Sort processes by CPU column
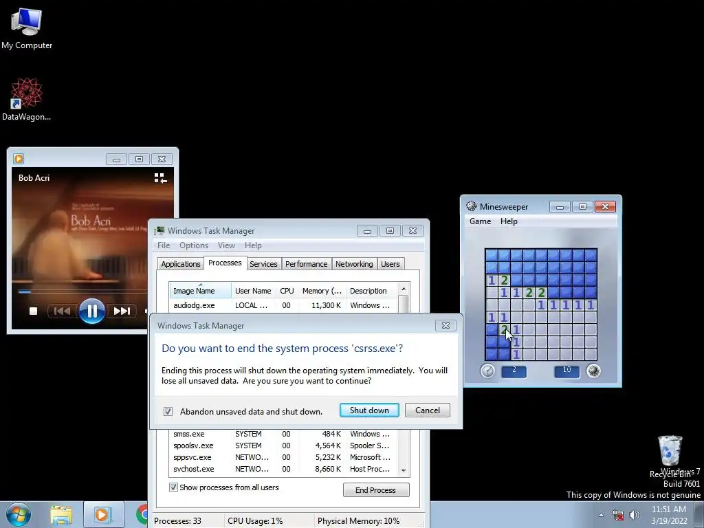Screen dimensions: 704x528 click(287, 291)
